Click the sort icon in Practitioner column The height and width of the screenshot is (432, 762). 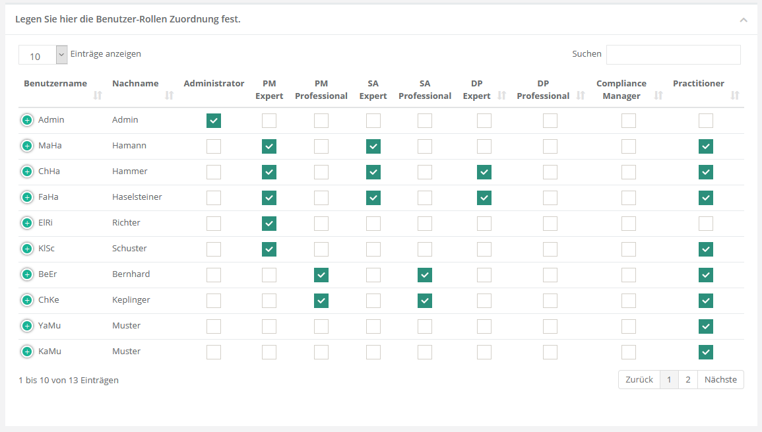735,96
